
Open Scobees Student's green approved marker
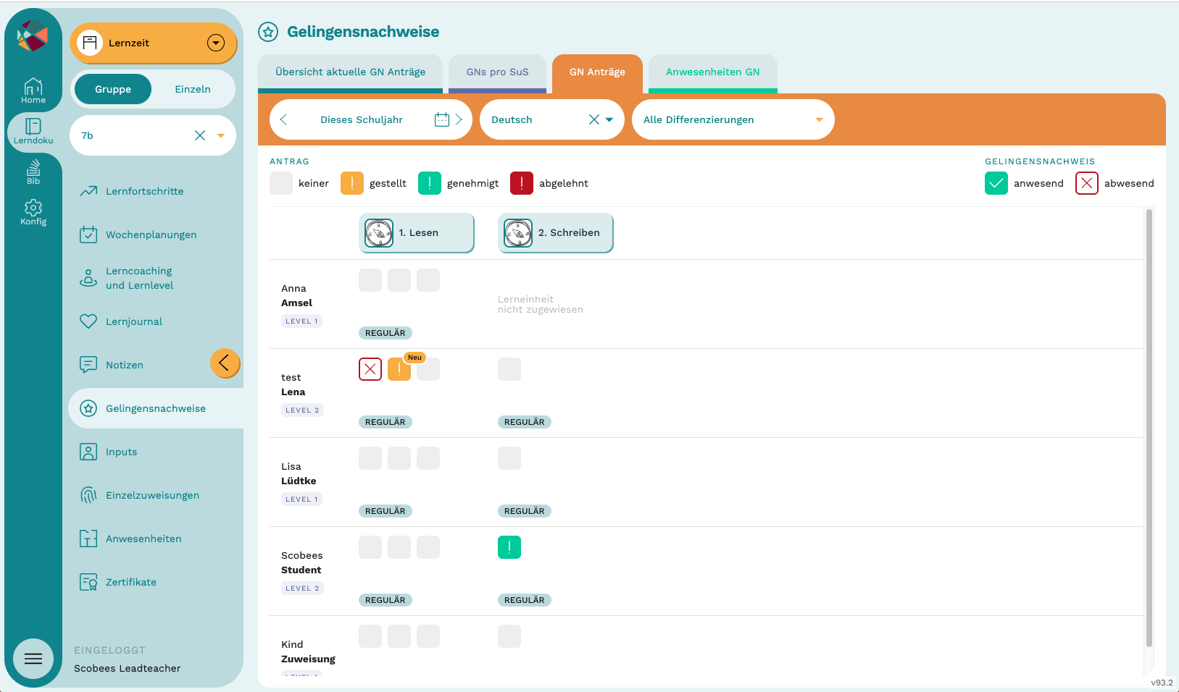click(509, 547)
